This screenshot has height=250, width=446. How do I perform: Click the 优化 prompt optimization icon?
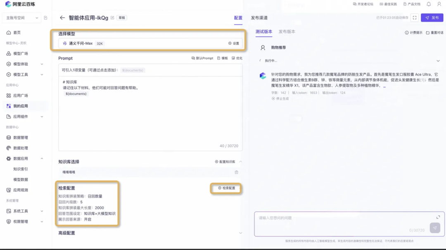[234, 58]
